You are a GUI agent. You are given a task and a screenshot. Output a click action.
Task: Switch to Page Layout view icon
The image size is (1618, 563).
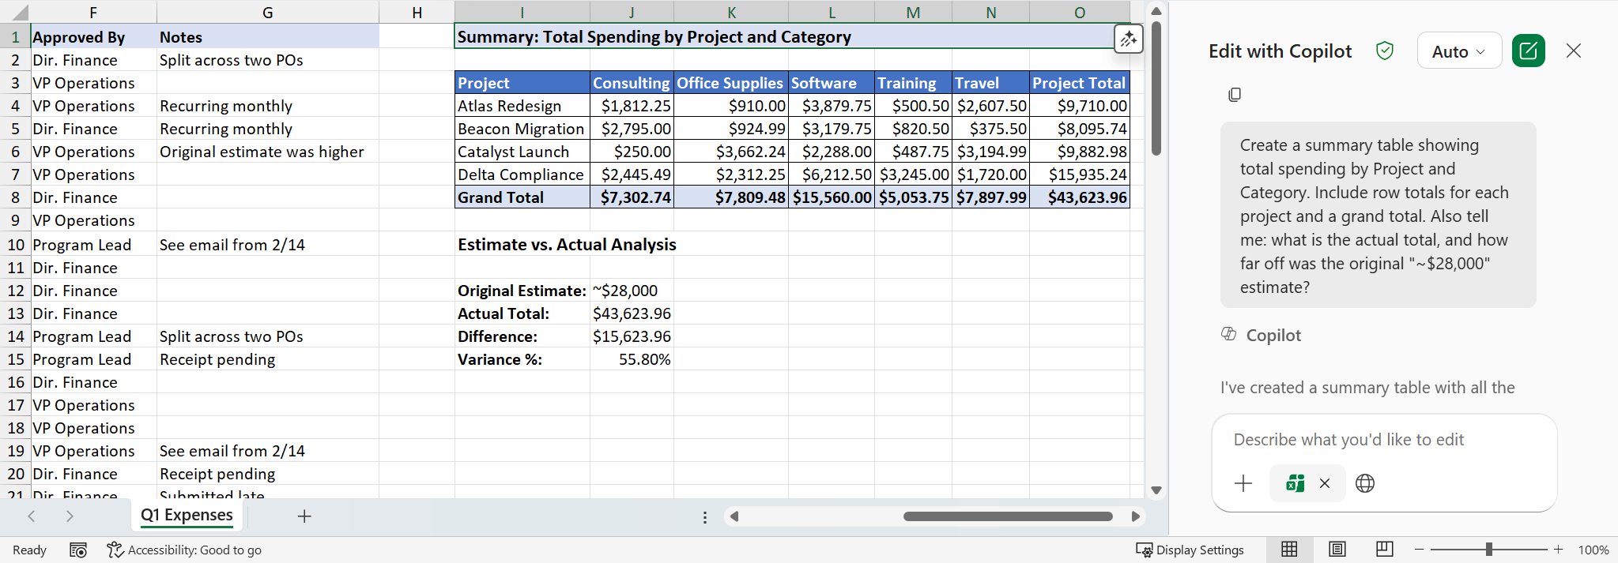tap(1337, 550)
